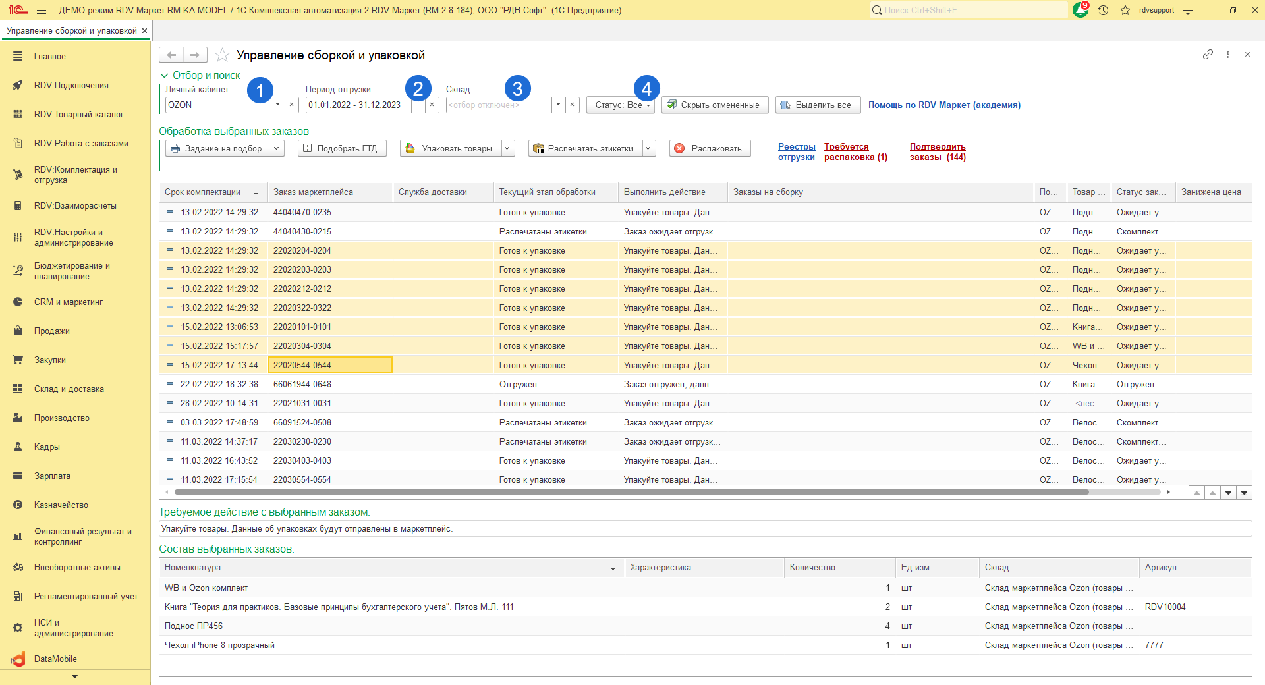Collapse the Отбор и поиск section
The width and height of the screenshot is (1265, 685).
[164, 76]
